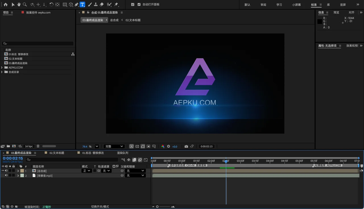Open the composition mini-flowchart icon in timeline

[x=123, y=160]
